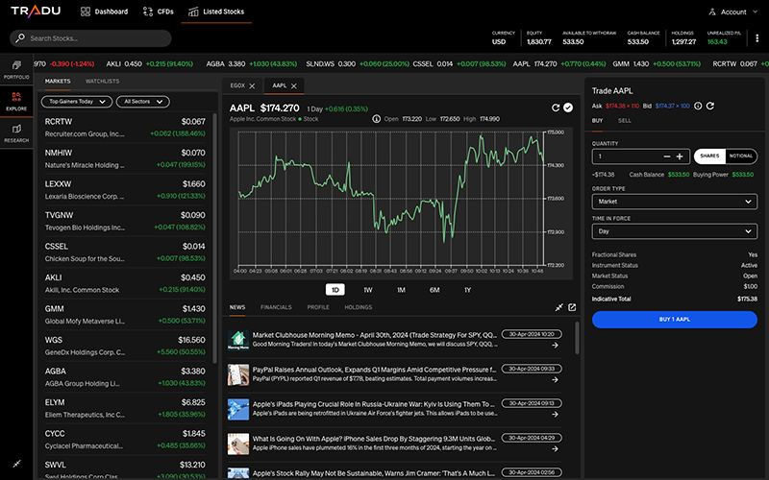
Task: Expand the Time In Force Day dropdown
Action: (675, 231)
